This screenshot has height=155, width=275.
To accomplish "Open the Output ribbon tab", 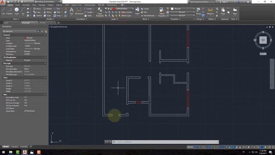I will click(x=51, y=5).
